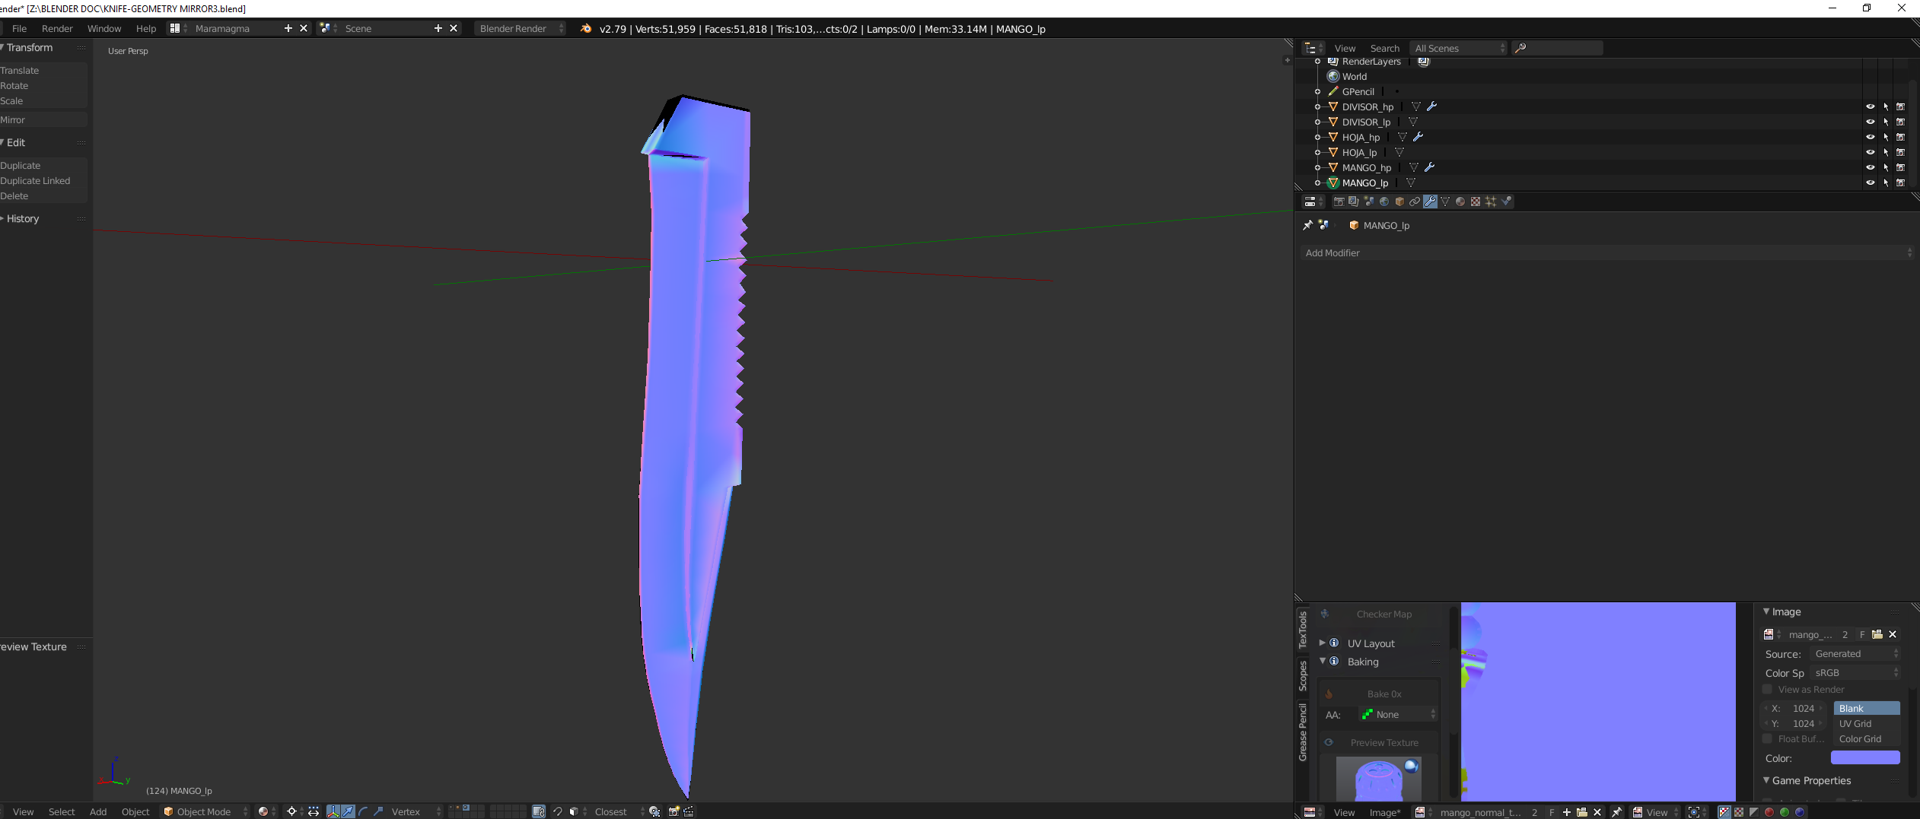Open the Modifiers wrench properties tab
Screen dimensions: 1920x819
[1430, 202]
